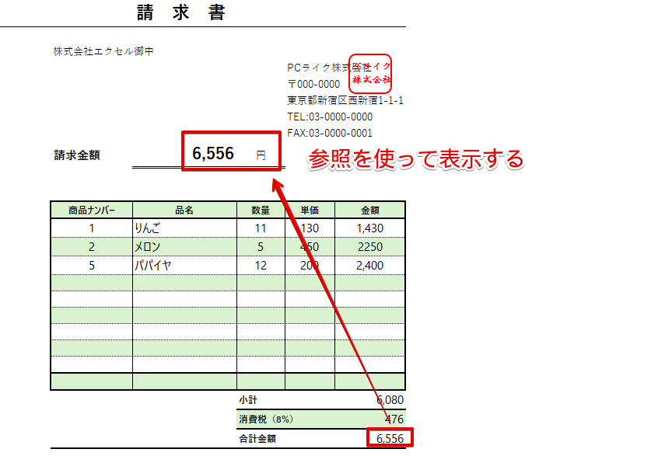Viewport: 658px width, 456px height.
Task: Select the 〒000-0000 postal code cell
Action: (313, 84)
